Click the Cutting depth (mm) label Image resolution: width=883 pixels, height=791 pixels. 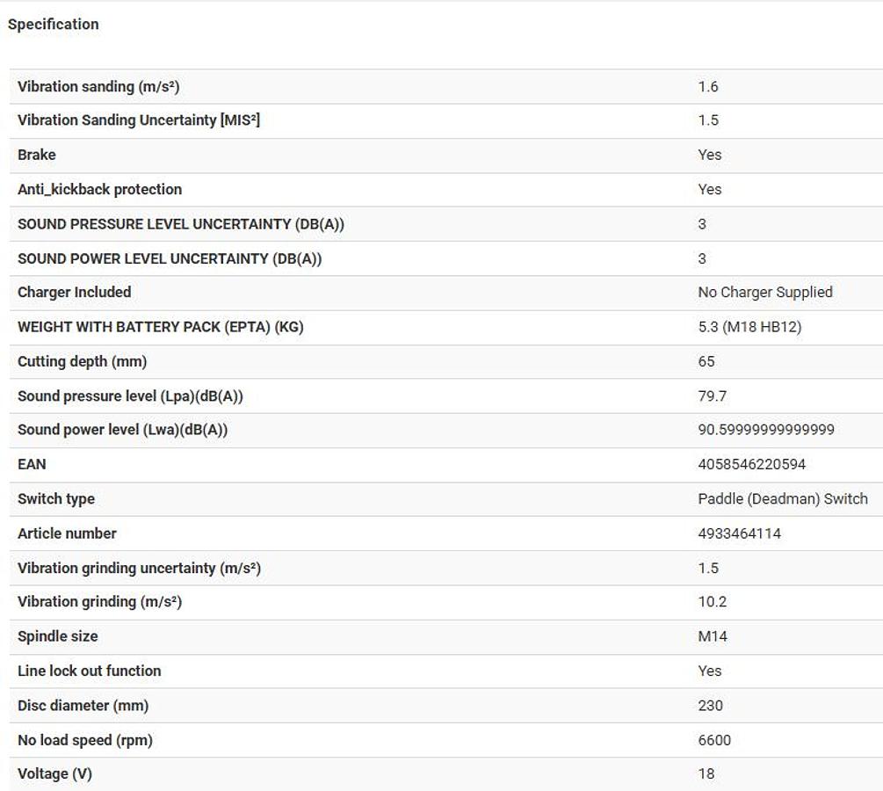pos(82,361)
